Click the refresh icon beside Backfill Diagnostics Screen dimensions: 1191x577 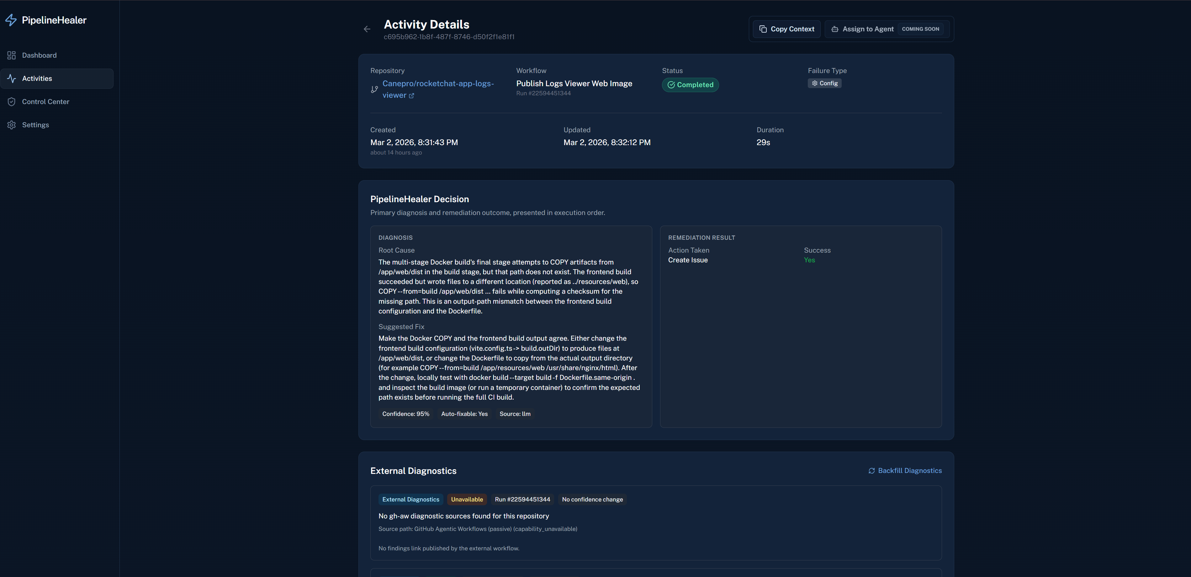point(871,471)
